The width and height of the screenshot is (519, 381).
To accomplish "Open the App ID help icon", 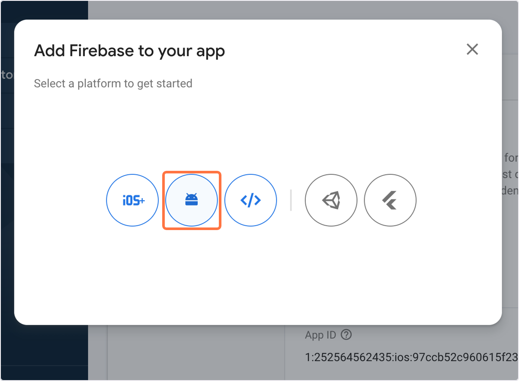I will tap(346, 335).
